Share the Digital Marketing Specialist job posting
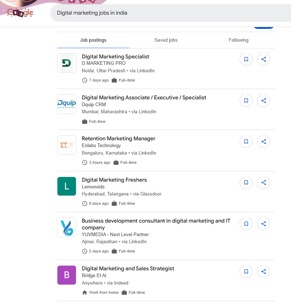291x302 pixels. [264, 59]
